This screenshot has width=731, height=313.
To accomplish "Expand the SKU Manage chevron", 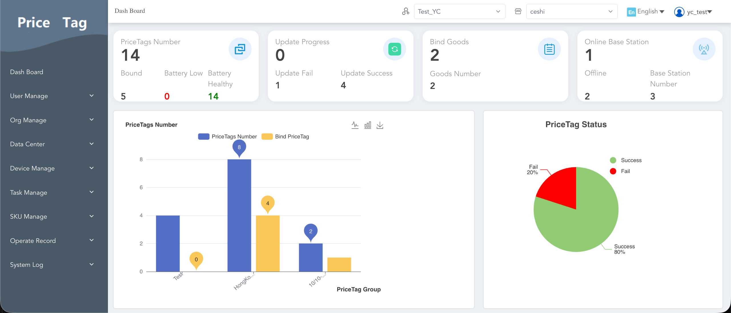I will click(x=92, y=216).
